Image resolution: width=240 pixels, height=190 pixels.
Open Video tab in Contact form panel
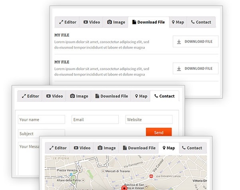[x=54, y=96]
